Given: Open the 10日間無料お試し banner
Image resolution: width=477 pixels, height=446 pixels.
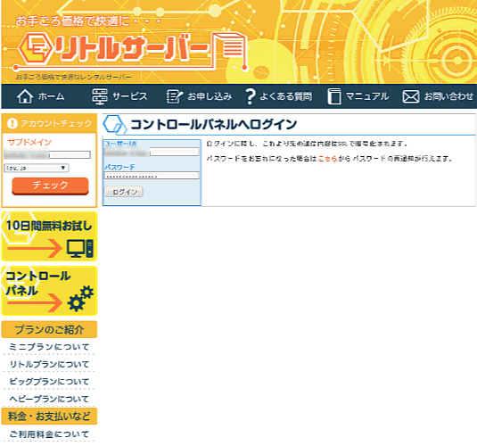Looking at the screenshot, I should [x=49, y=236].
